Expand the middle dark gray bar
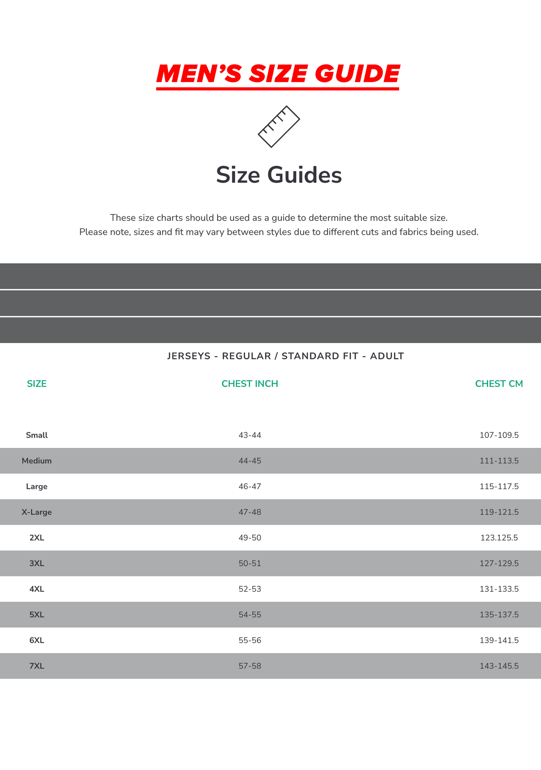The height and width of the screenshot is (770, 541). pyautogui.click(x=270, y=303)
